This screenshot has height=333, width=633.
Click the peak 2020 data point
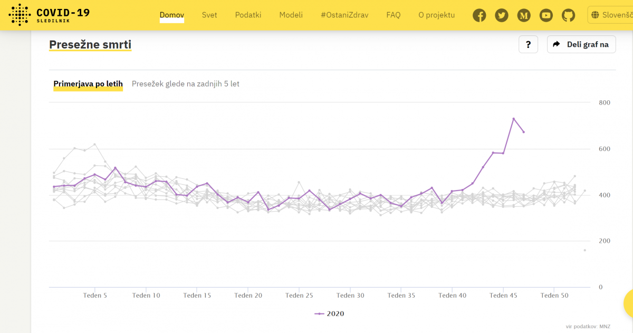coord(513,119)
